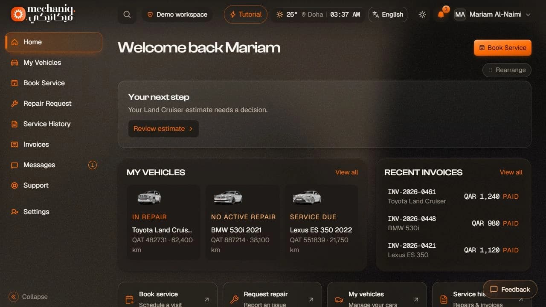Go to Home in sidebar
This screenshot has height=307, width=546.
(54, 42)
